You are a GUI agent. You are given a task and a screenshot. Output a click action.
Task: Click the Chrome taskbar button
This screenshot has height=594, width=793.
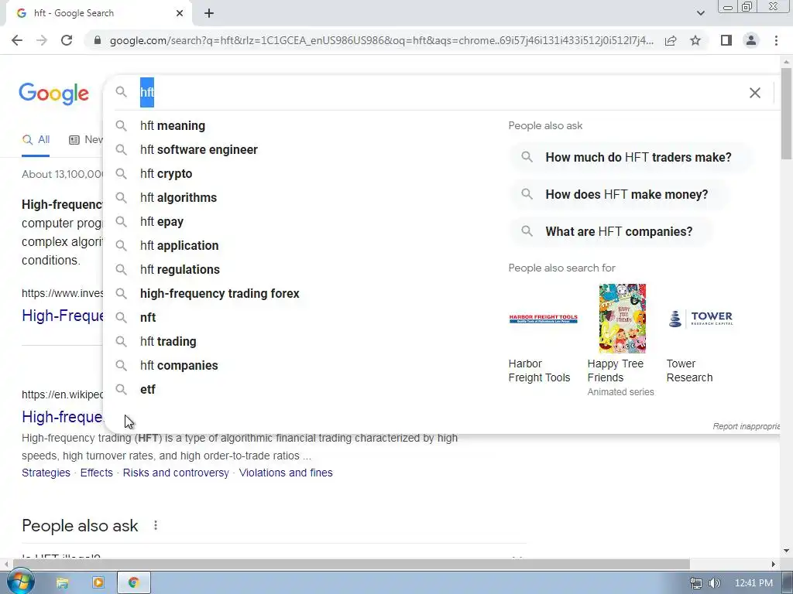click(133, 583)
